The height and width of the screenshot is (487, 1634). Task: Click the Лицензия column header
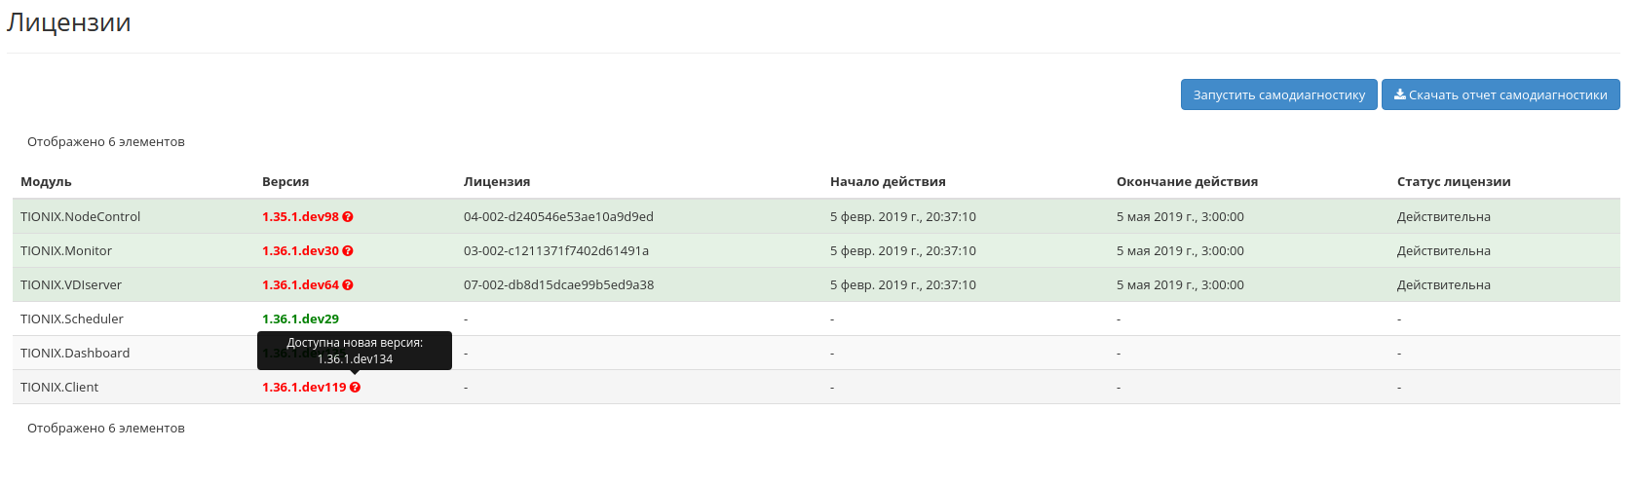click(x=496, y=182)
